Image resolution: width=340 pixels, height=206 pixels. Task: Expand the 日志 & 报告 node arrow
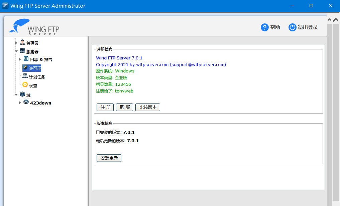pos(20,59)
